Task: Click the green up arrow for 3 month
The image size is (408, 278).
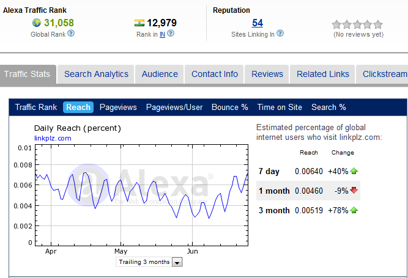Action: [354, 210]
